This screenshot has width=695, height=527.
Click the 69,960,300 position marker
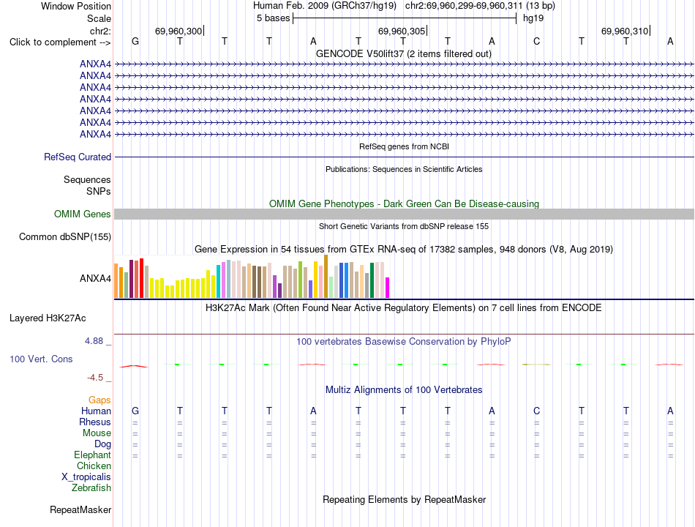click(179, 31)
